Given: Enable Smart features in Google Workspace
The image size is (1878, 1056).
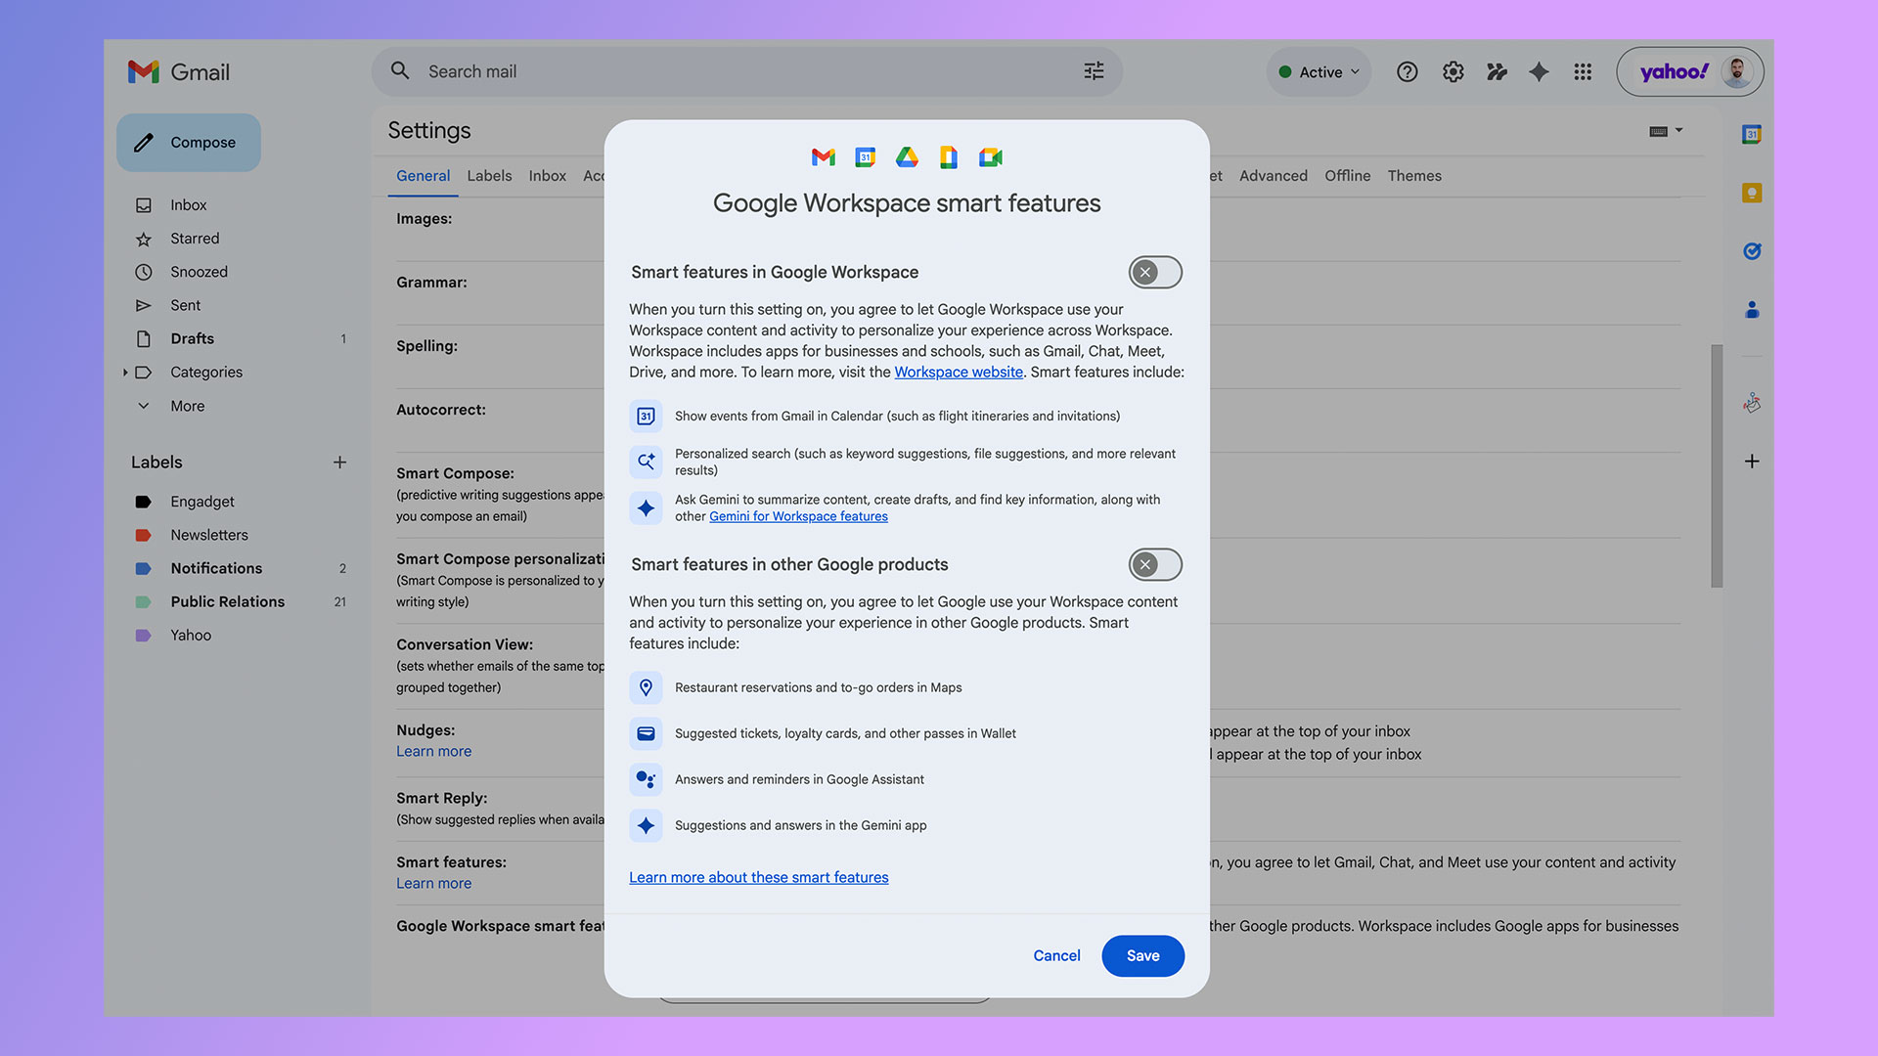Looking at the screenshot, I should 1155,273.
